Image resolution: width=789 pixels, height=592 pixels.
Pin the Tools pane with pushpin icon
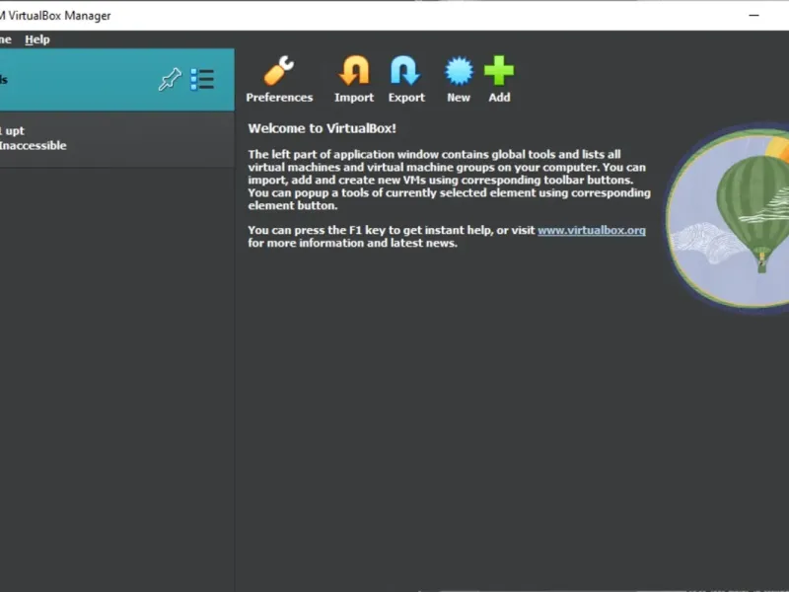pyautogui.click(x=170, y=80)
